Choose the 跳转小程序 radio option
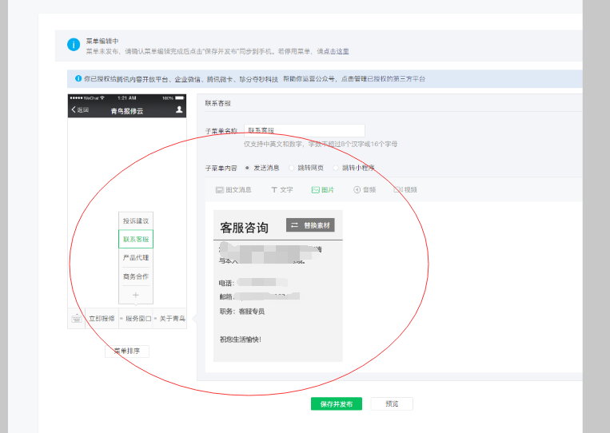 353,168
